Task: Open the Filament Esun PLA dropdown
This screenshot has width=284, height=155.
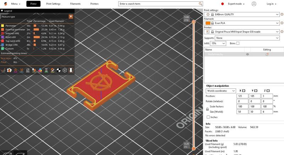Action: click(242, 23)
